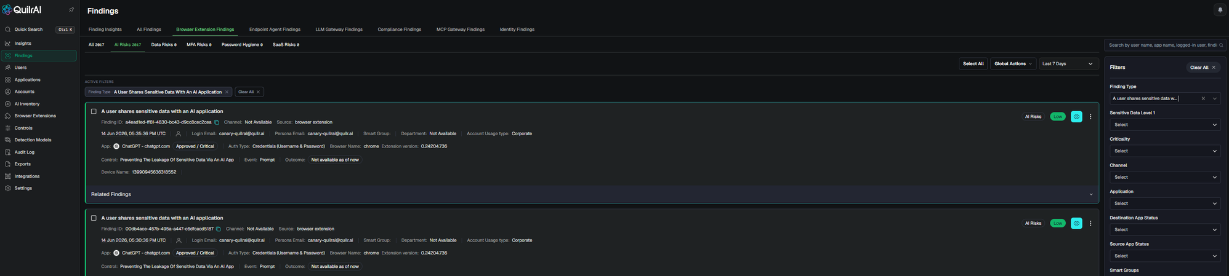Screen dimensions: 1229x276
Task: Open the Applications section
Action: 27,80
